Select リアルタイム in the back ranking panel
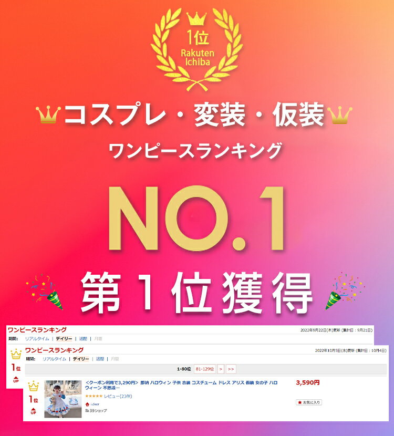 (x=37, y=339)
